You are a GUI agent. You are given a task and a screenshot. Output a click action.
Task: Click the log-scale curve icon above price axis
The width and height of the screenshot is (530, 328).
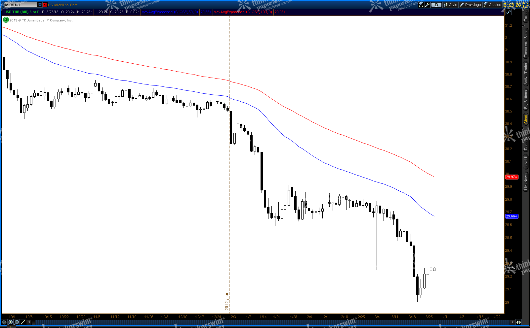(x=509, y=12)
